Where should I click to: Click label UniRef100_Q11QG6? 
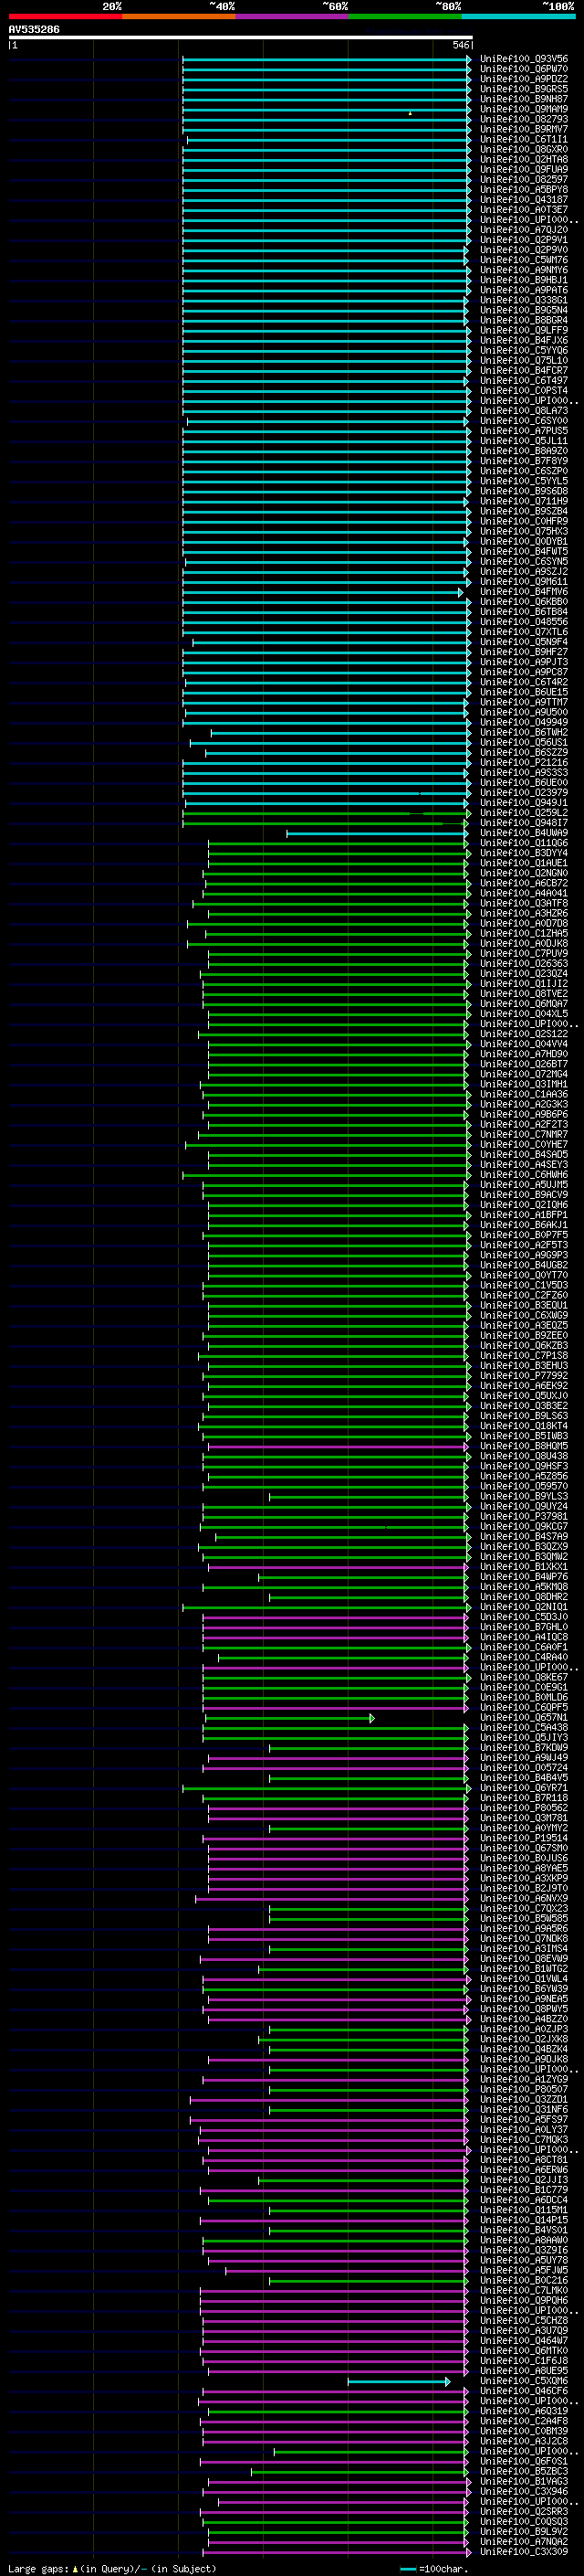pos(524,843)
